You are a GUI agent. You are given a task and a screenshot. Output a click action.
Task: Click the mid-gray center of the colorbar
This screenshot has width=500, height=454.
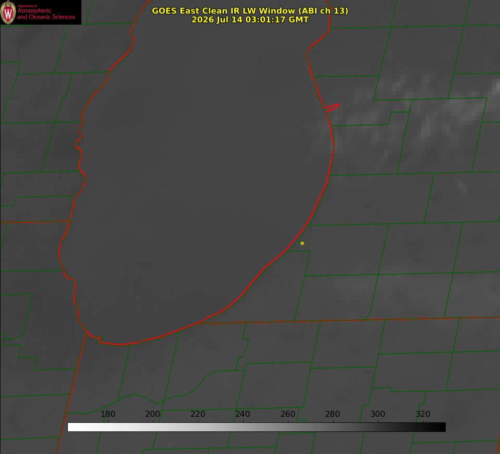pyautogui.click(x=256, y=427)
